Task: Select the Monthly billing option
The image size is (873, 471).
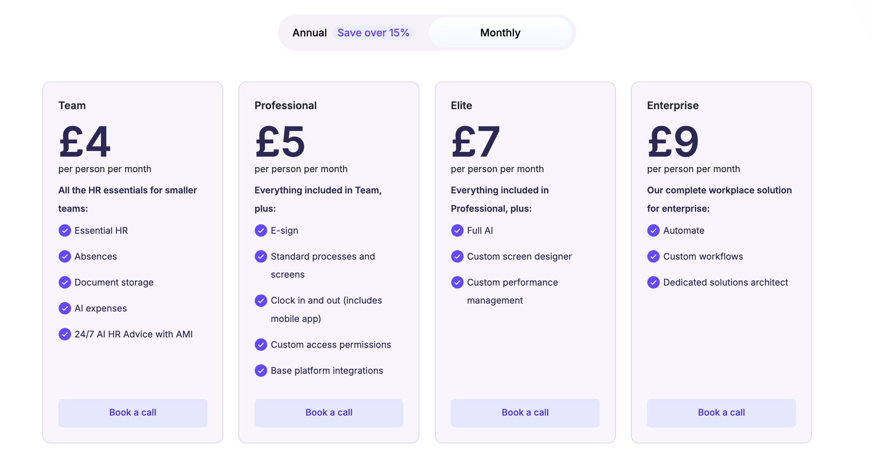Action: [500, 33]
